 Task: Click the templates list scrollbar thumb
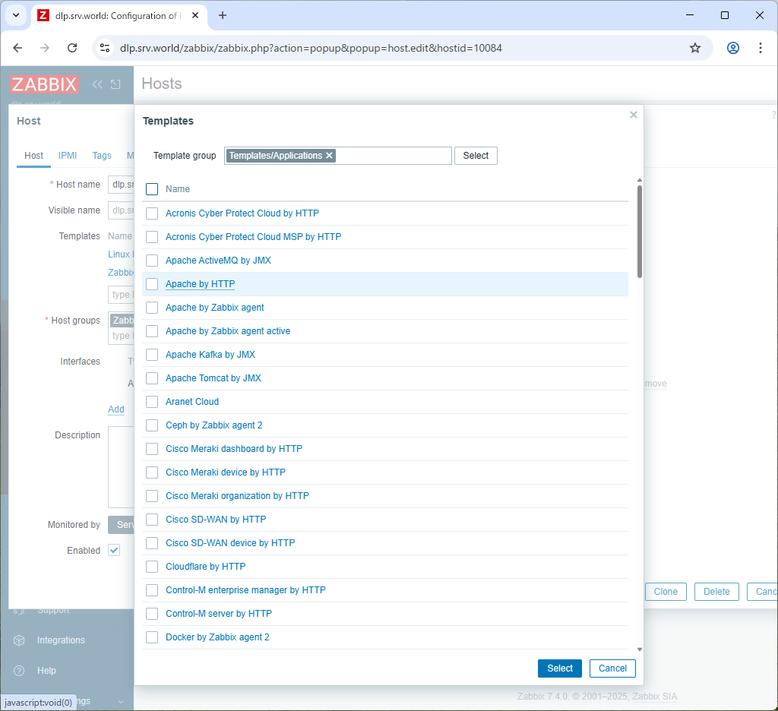point(640,231)
